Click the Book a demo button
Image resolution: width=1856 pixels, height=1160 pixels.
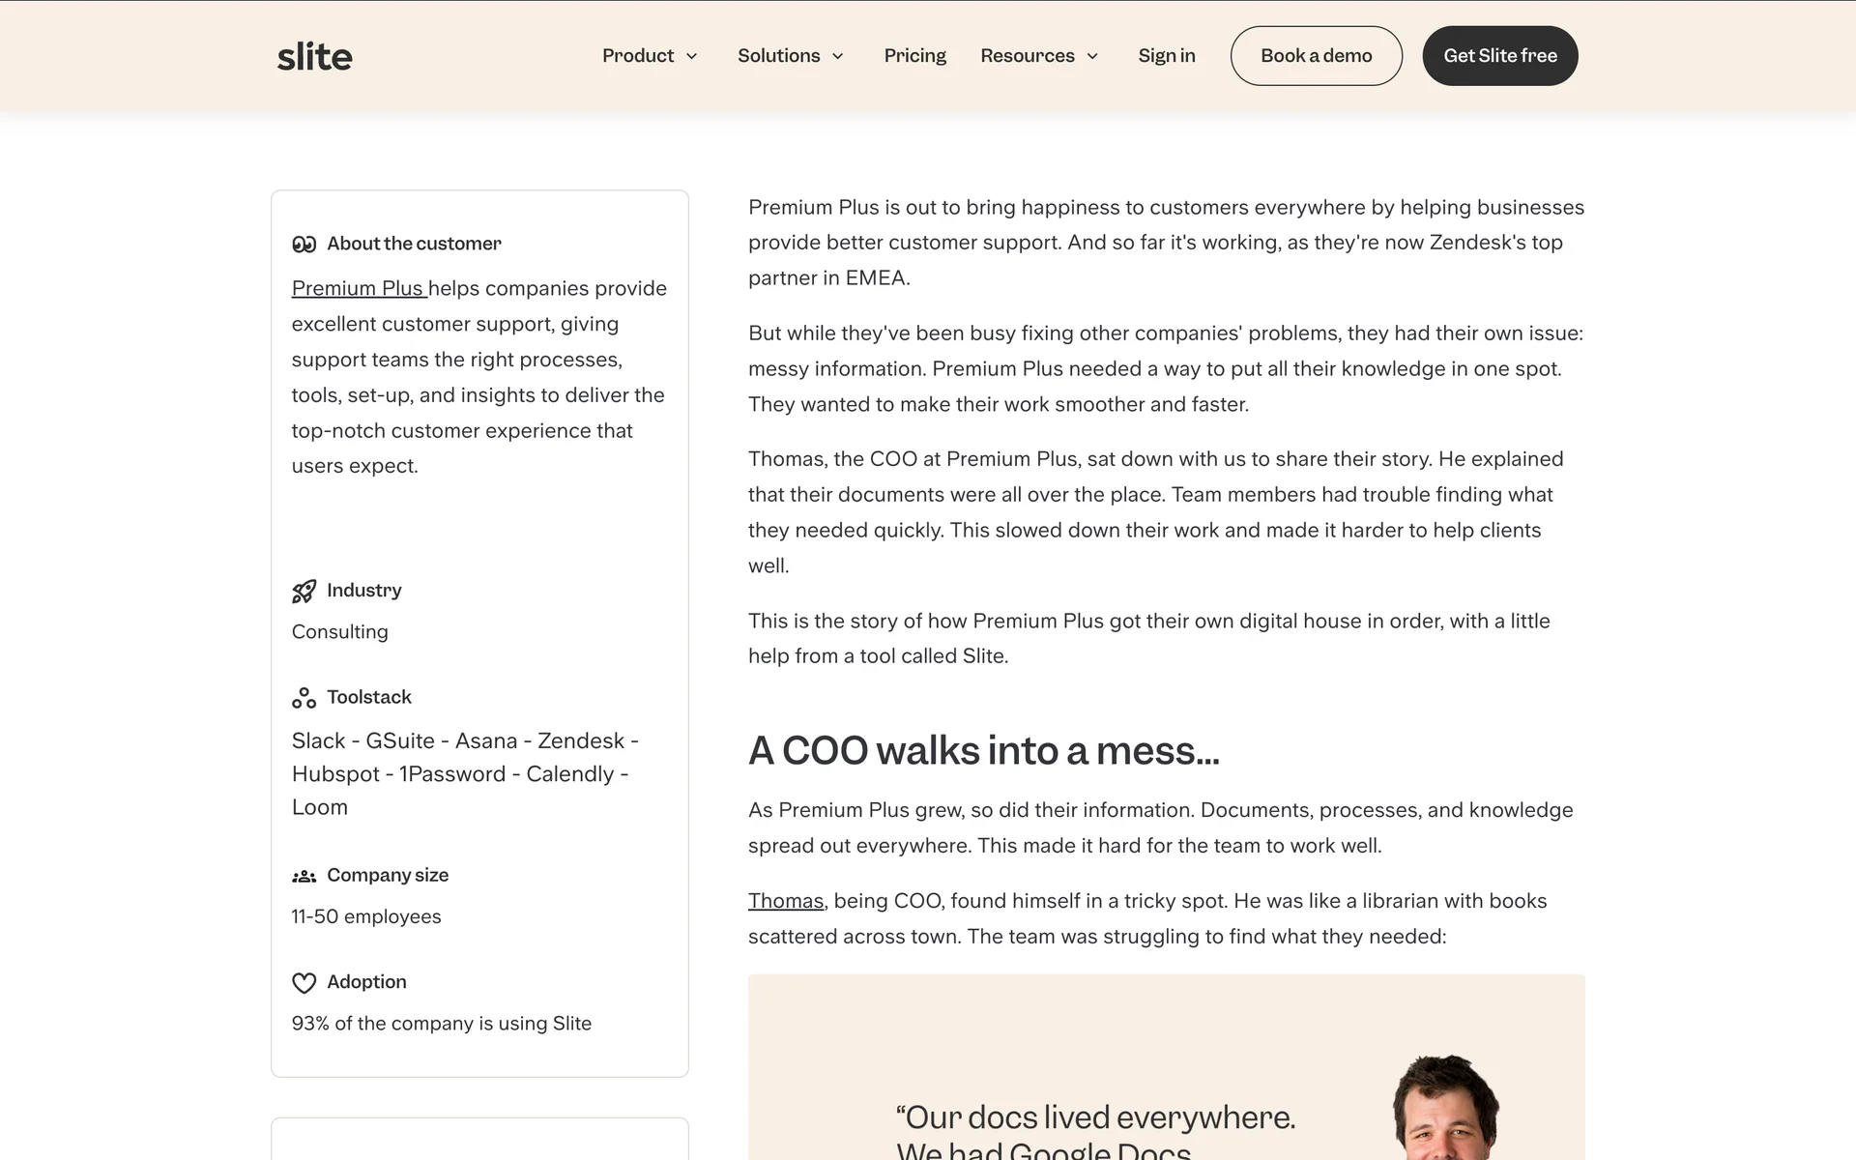pyautogui.click(x=1316, y=56)
